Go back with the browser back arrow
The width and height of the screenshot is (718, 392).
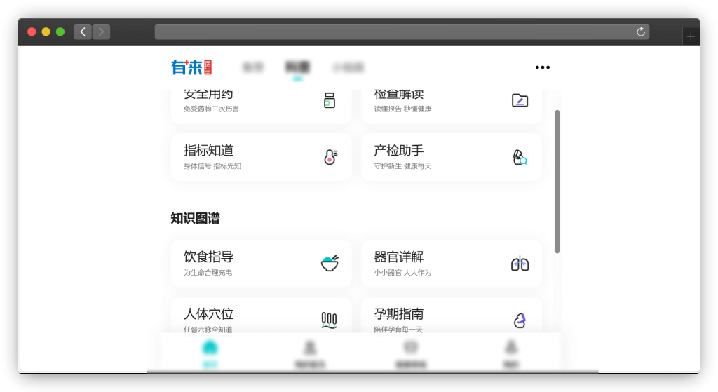pyautogui.click(x=83, y=32)
